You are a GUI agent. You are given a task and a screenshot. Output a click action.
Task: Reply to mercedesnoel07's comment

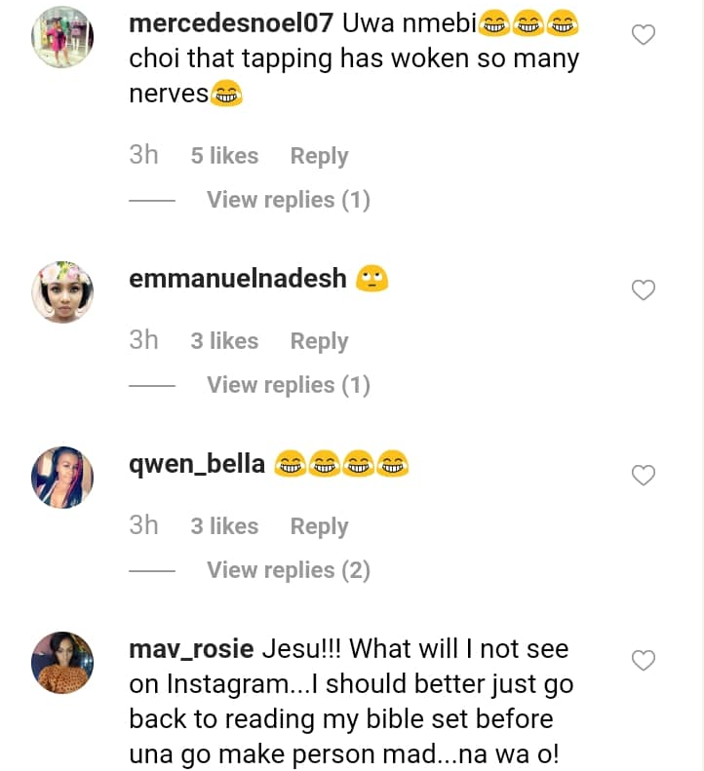coord(319,156)
